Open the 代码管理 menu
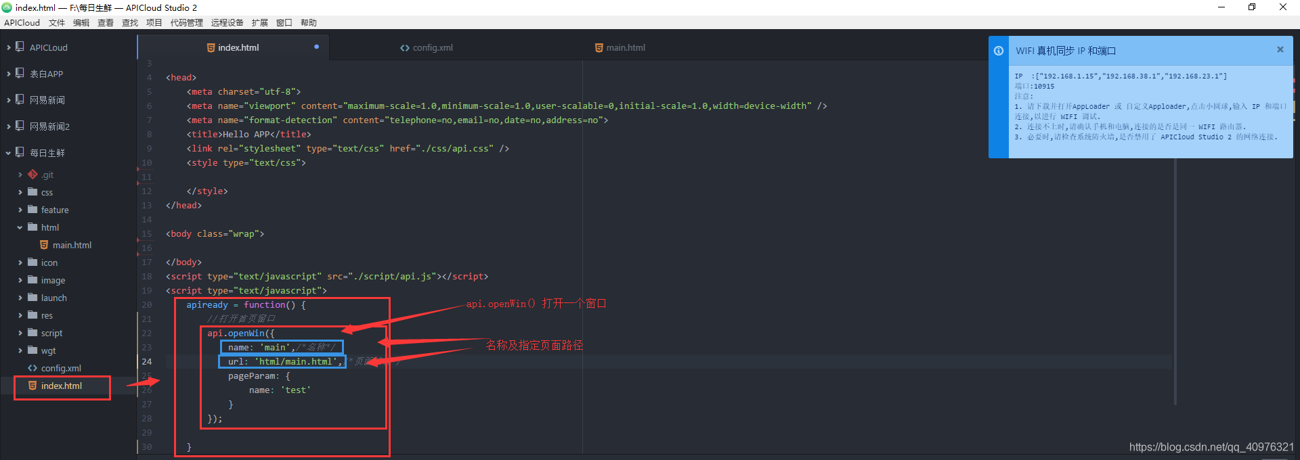Viewport: 1300px width, 460px height. click(187, 22)
